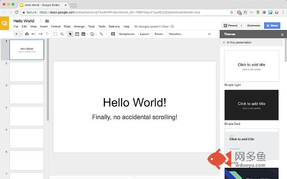This screenshot has height=179, width=287.
Task: Choose the Select cursor tool
Action: 70,34
